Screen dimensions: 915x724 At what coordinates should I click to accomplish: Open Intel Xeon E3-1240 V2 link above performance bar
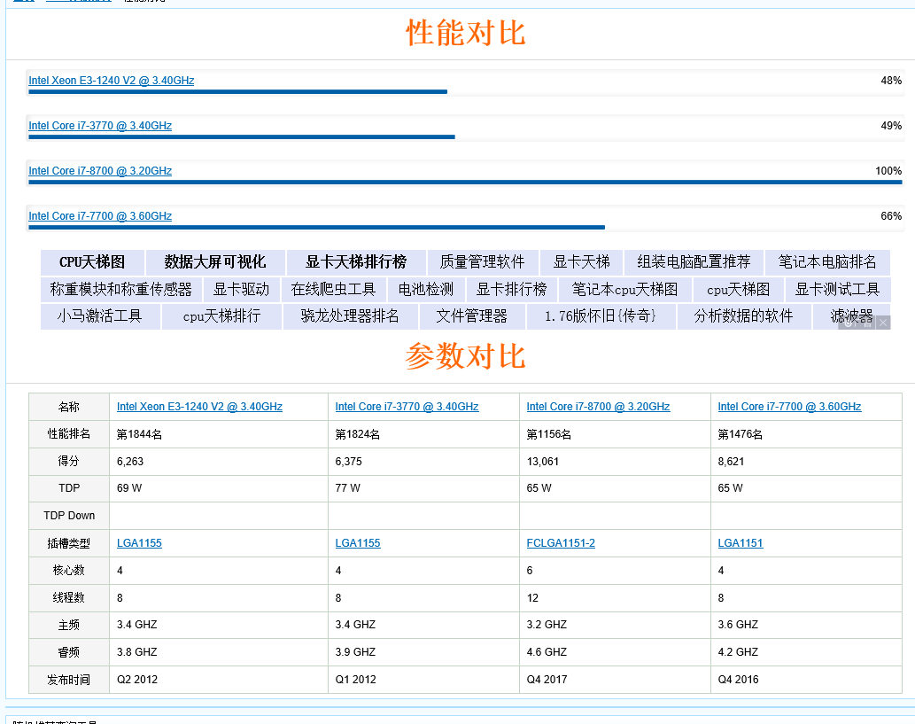tap(112, 81)
